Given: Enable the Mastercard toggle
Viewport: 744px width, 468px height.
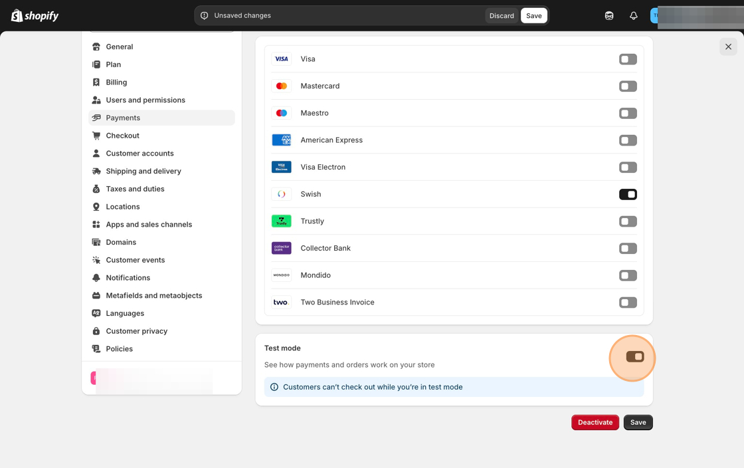Looking at the screenshot, I should tap(628, 86).
